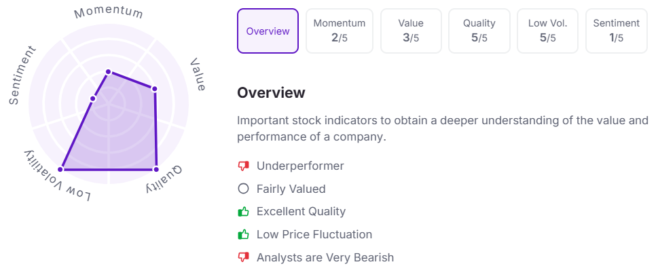
Task: Click the Momentum axis label on chart
Action: coord(109,13)
